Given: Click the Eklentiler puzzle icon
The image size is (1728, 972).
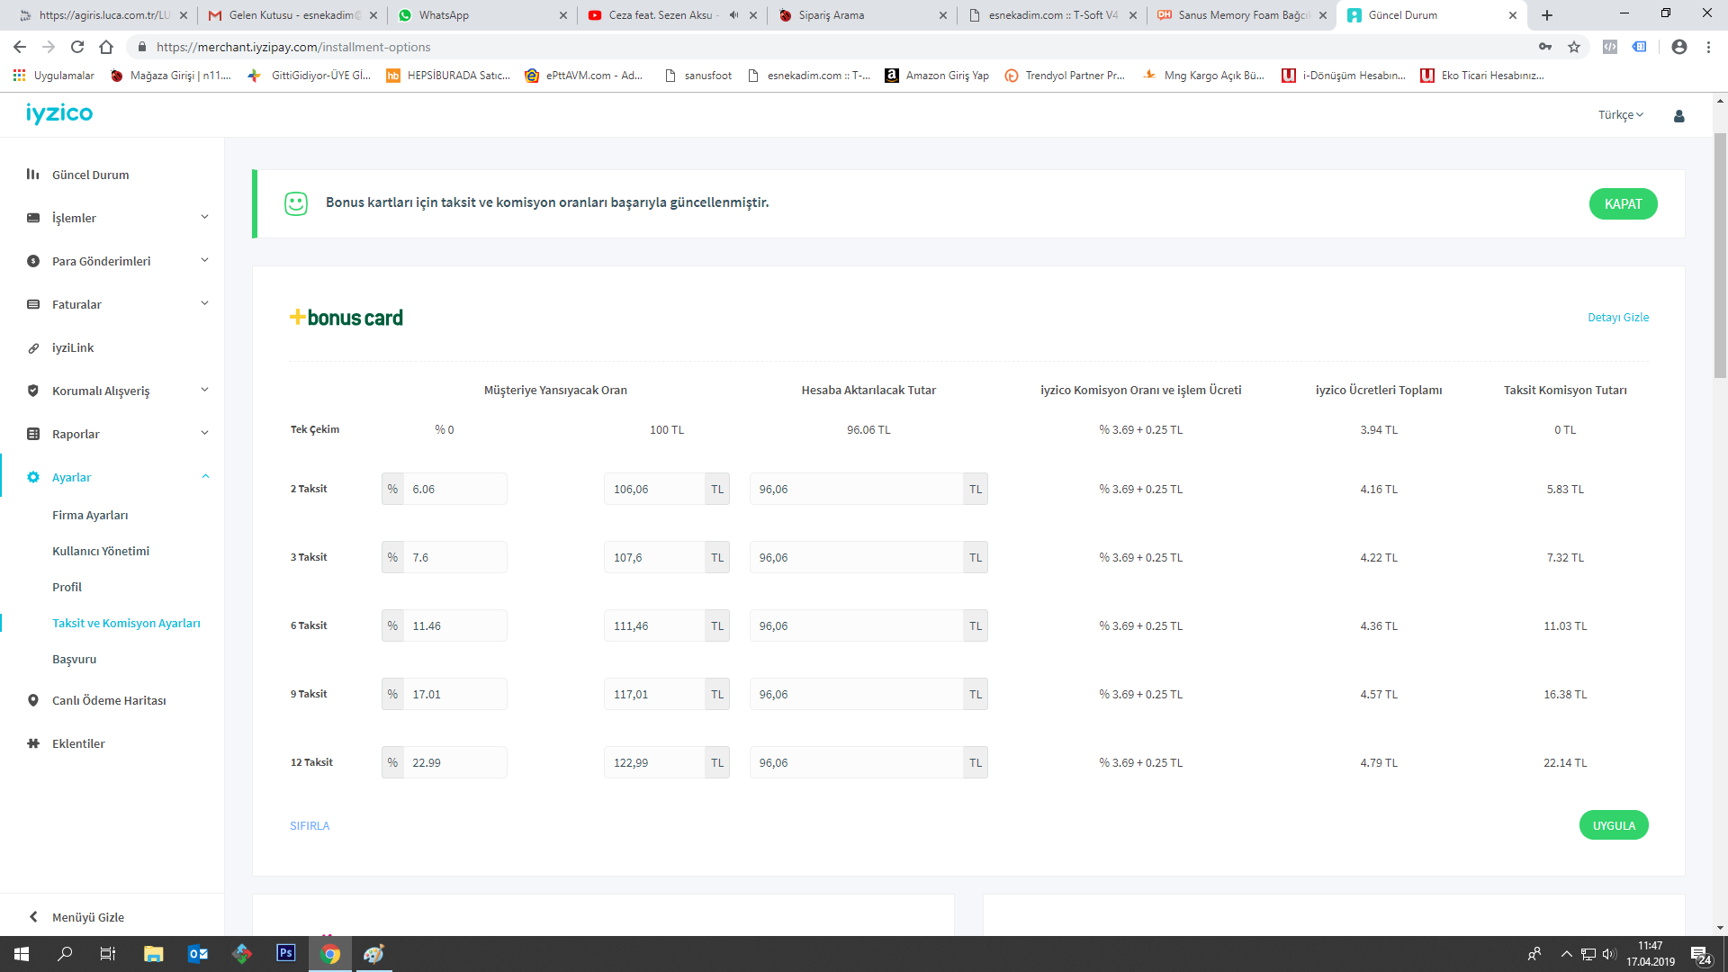Looking at the screenshot, I should pyautogui.click(x=33, y=743).
